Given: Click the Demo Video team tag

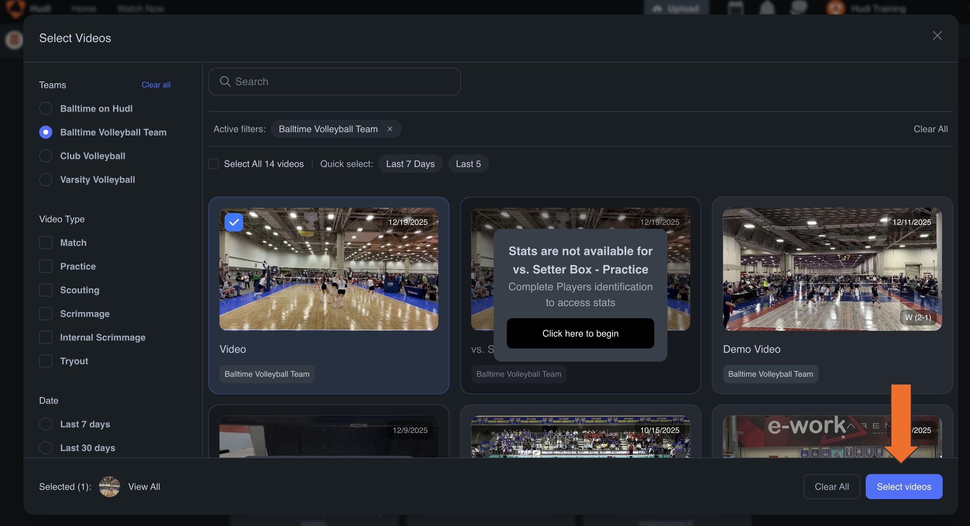Looking at the screenshot, I should pos(770,374).
